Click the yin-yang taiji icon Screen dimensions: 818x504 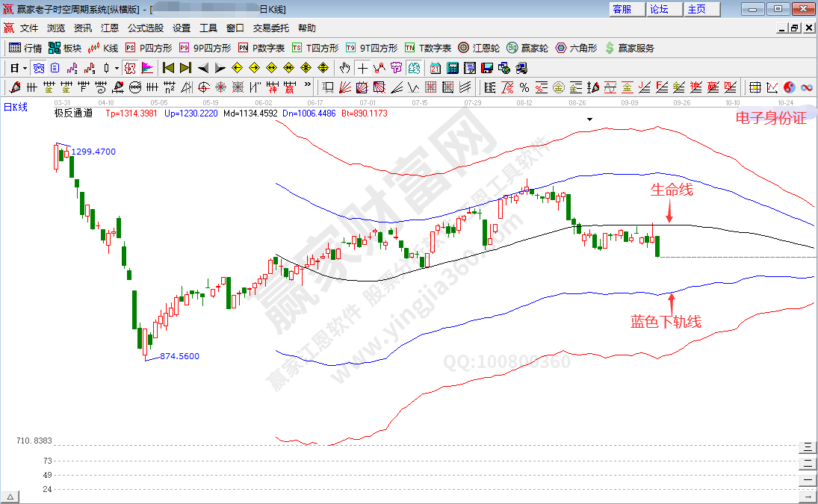pos(790,87)
